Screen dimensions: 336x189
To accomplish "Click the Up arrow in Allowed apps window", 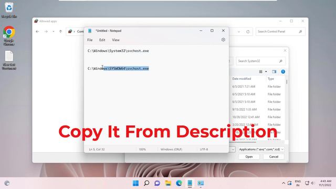I will [61, 31].
